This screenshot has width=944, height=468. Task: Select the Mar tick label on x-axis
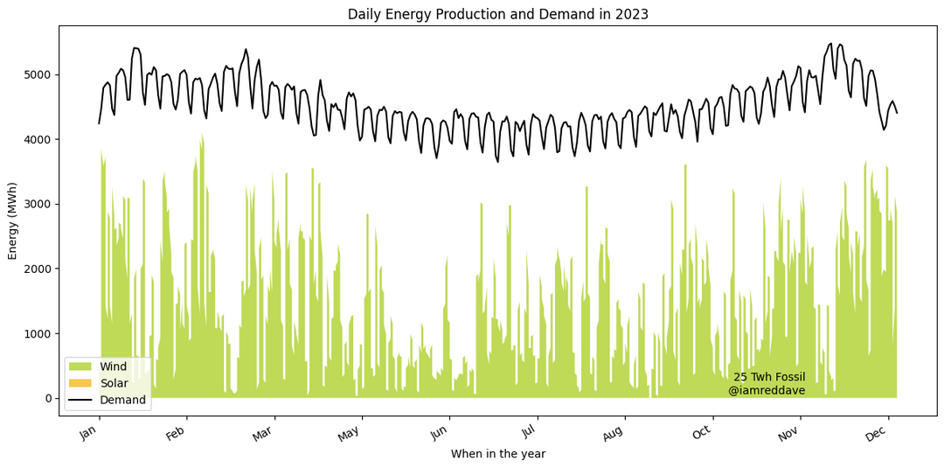click(x=266, y=433)
